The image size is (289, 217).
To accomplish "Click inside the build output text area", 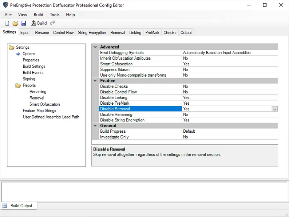I will pyautogui.click(x=144, y=192).
